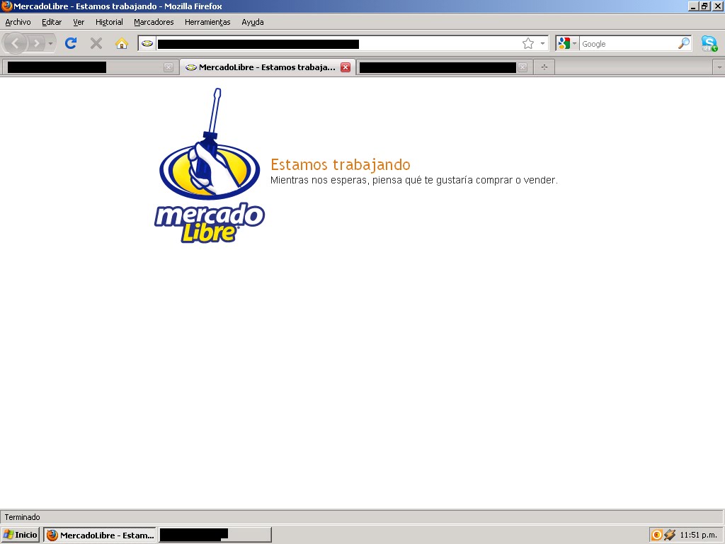
Task: Open the Archivo menu
Action: [18, 22]
